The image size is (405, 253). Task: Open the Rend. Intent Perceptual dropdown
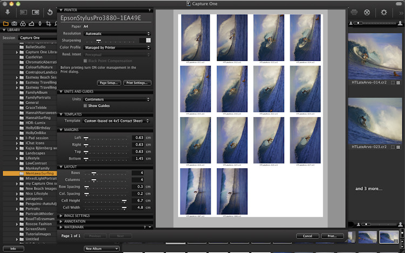pyautogui.click(x=117, y=55)
